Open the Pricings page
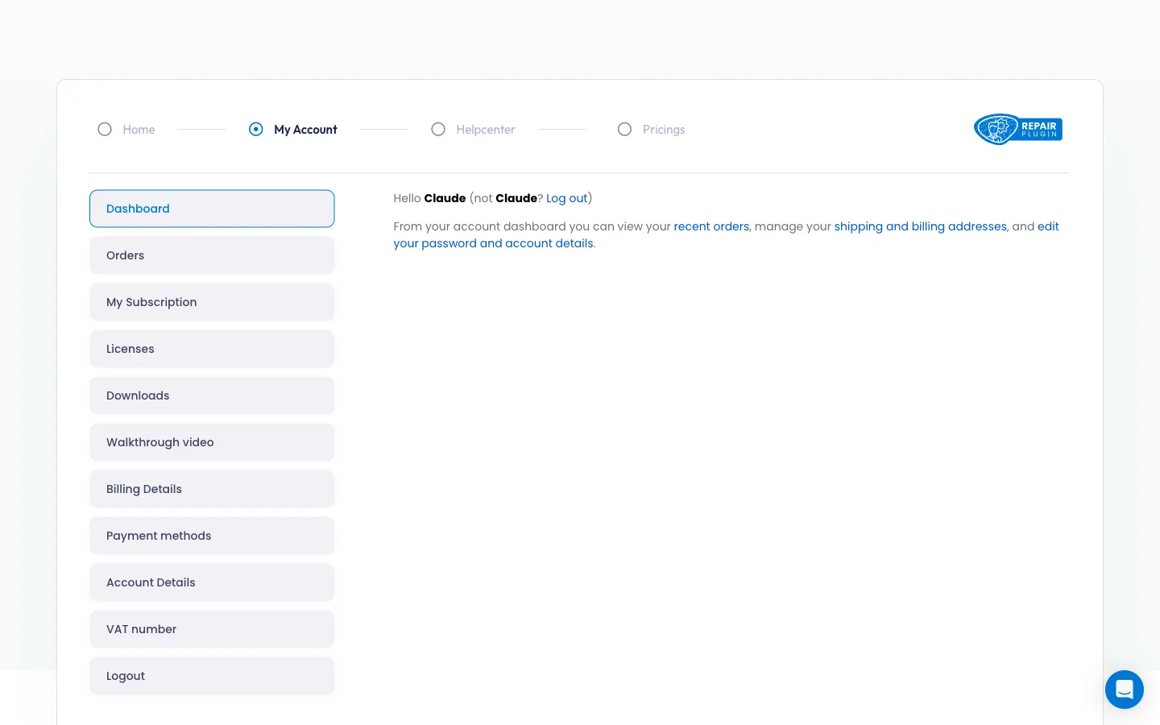This screenshot has width=1160, height=725. [664, 129]
